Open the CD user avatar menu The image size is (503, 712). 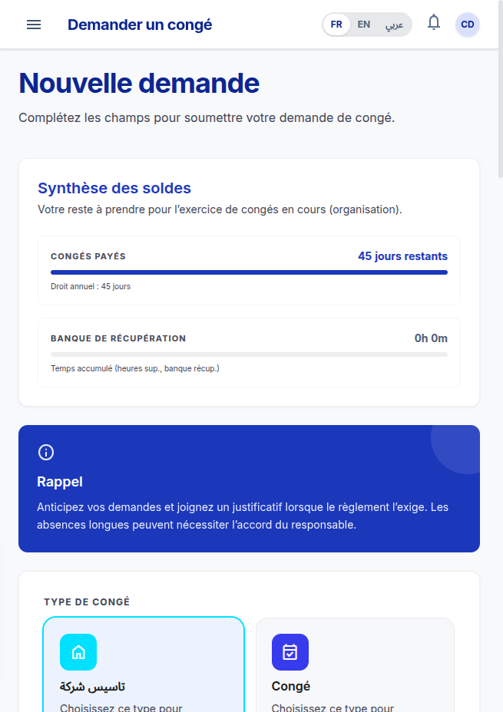(x=468, y=25)
